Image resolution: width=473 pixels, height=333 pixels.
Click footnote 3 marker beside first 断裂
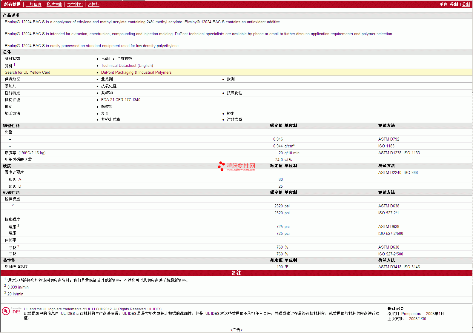(18, 246)
